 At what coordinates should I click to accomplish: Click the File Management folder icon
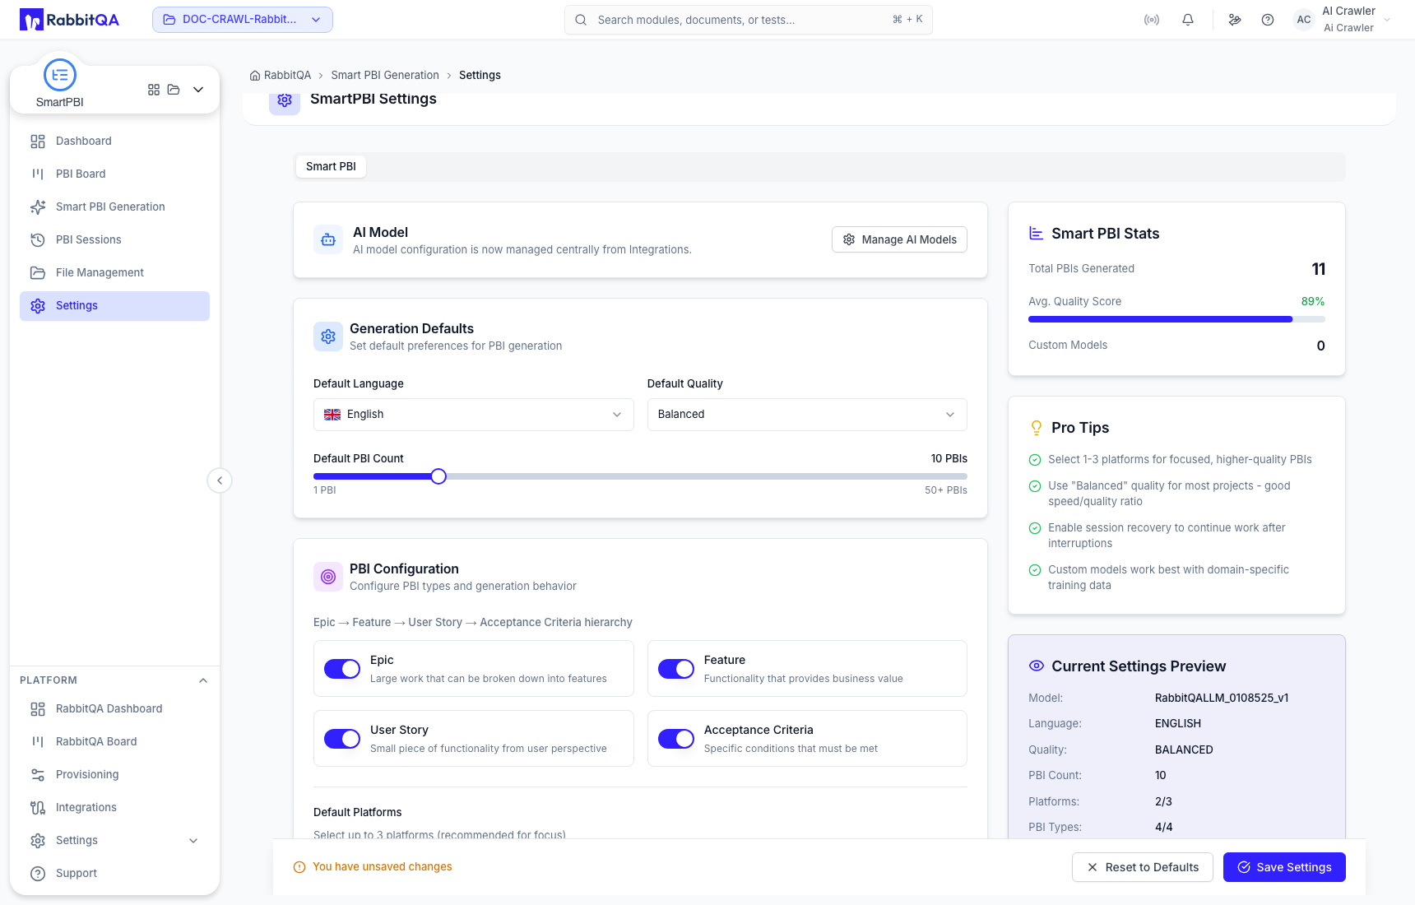click(38, 273)
